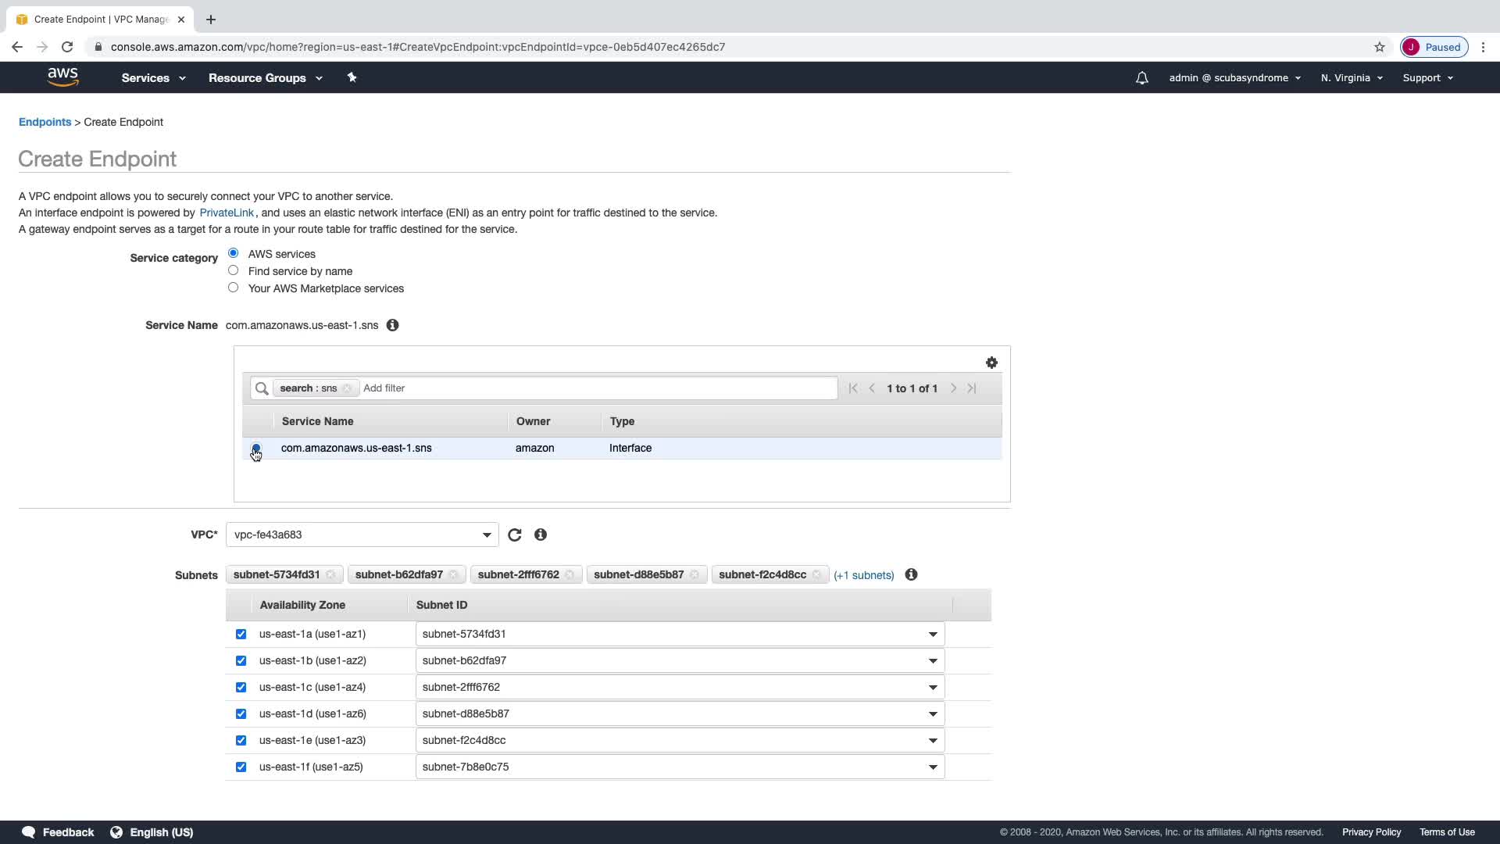Click the AWS logo home icon
Viewport: 1500px width, 844px height.
click(62, 77)
